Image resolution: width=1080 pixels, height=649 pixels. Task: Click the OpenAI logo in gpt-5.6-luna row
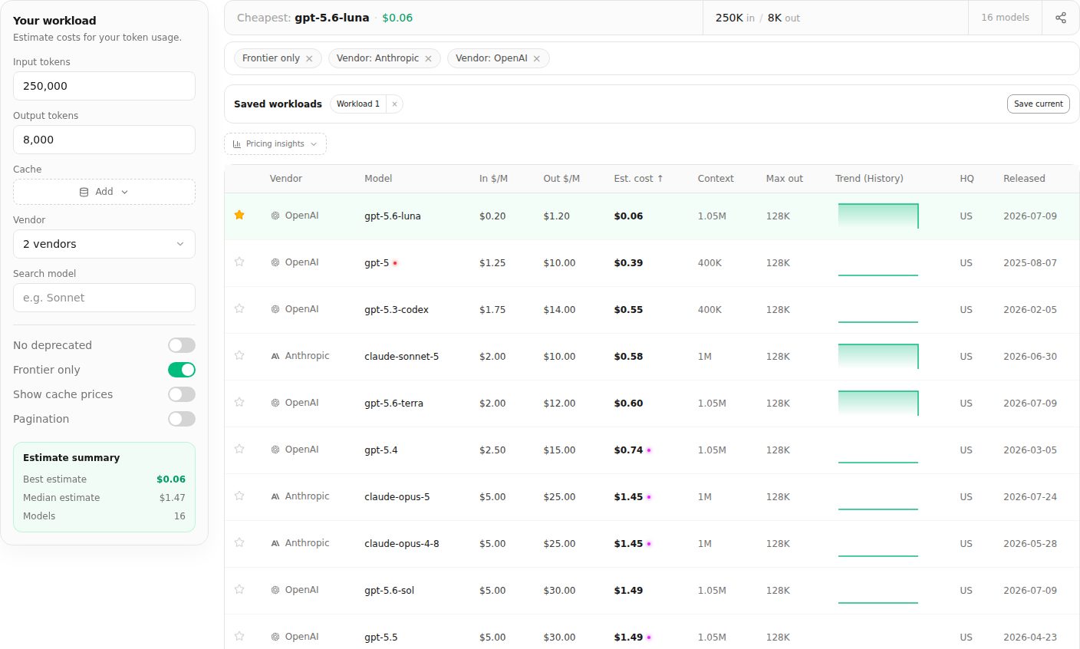[275, 216]
